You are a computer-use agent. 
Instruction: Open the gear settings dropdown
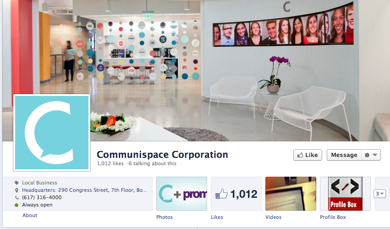point(371,155)
